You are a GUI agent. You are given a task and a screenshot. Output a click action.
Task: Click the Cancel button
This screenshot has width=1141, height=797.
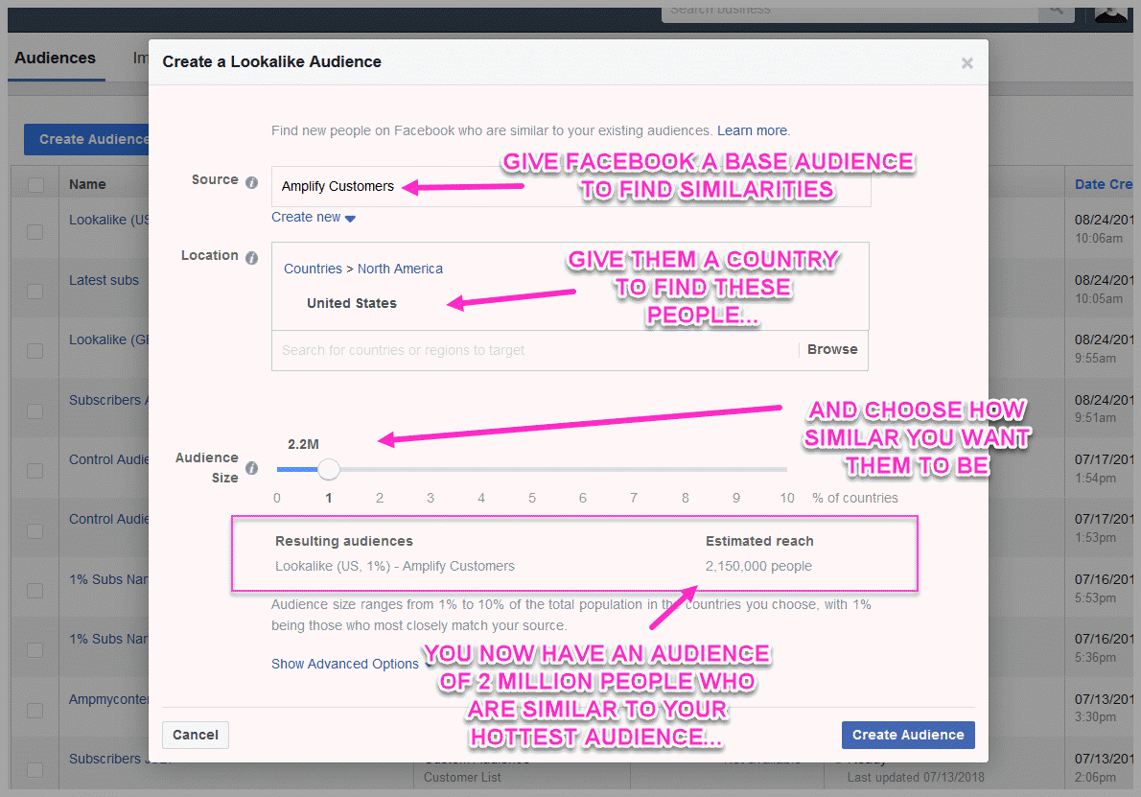tap(195, 735)
